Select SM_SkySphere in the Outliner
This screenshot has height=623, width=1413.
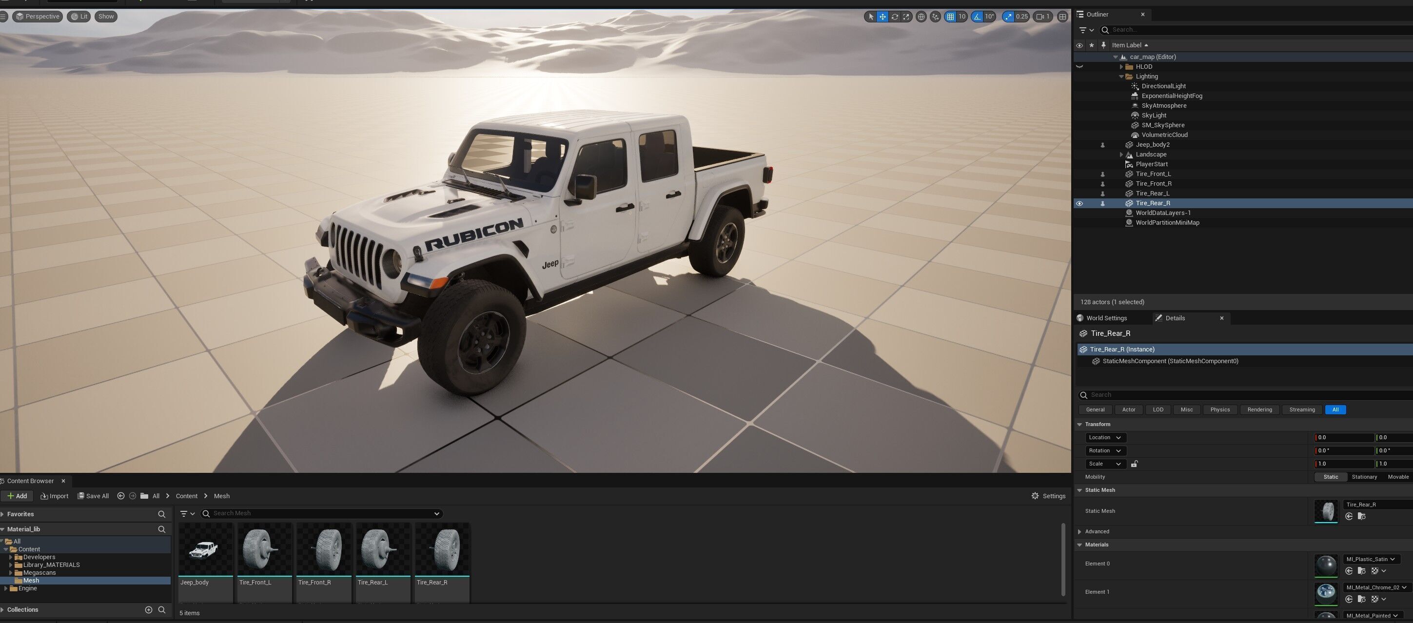pyautogui.click(x=1163, y=125)
